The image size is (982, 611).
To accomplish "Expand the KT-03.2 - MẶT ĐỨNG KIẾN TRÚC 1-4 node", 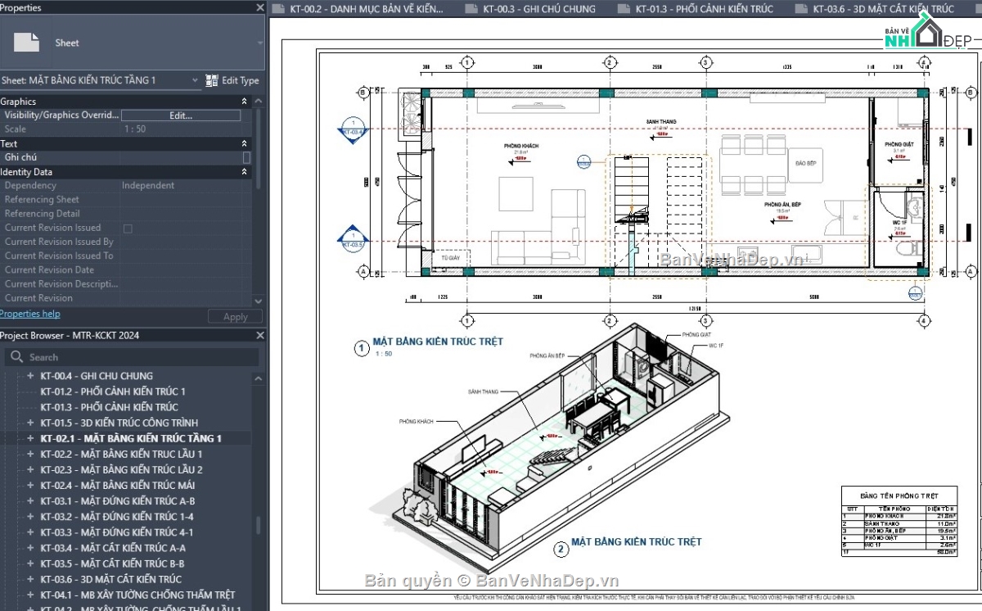I will (x=30, y=517).
